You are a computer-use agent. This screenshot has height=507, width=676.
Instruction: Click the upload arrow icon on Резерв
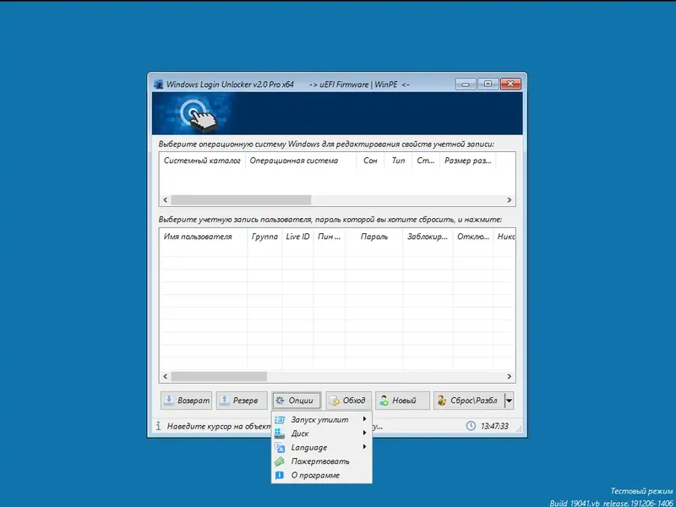click(x=224, y=401)
